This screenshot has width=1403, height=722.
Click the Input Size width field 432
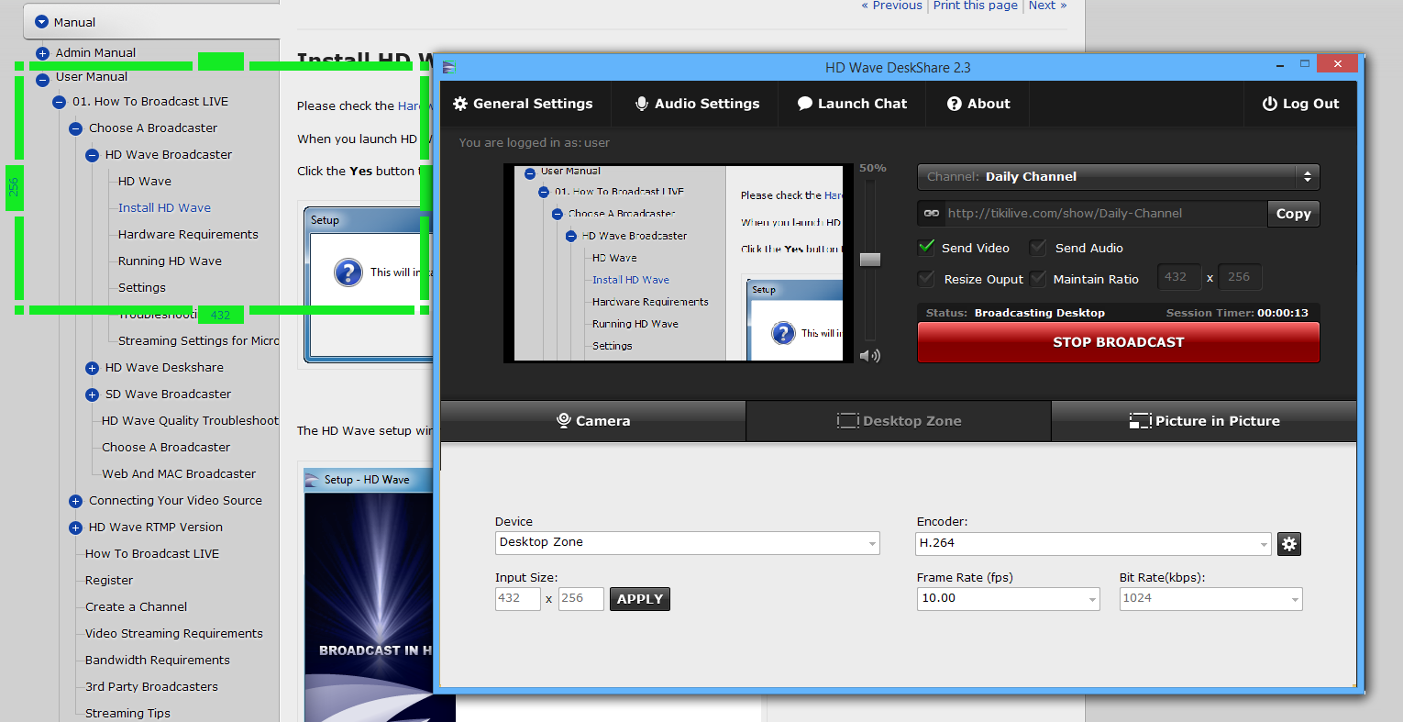tap(517, 598)
